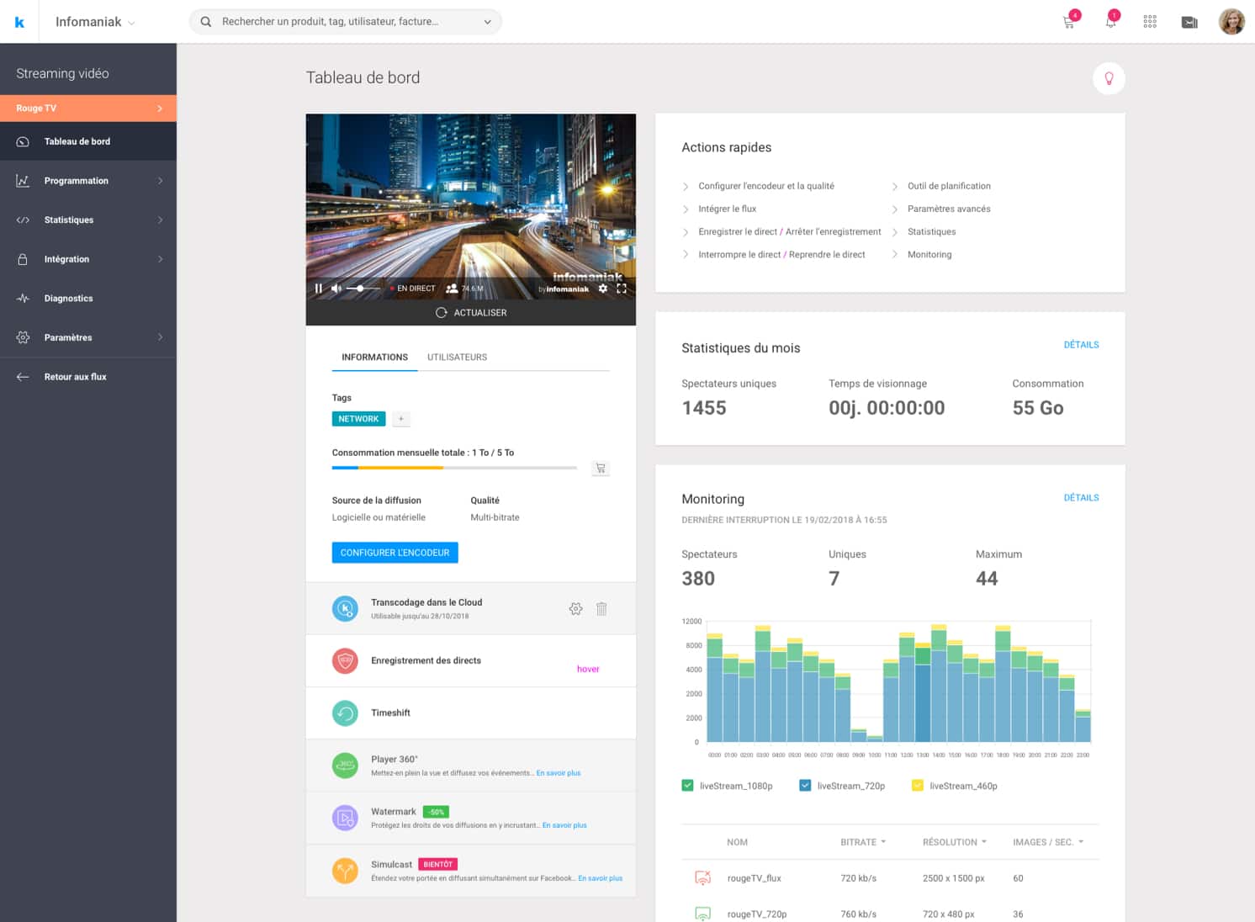
Task: Delete Transcodage dans le Cloud with trash icon
Action: point(601,608)
